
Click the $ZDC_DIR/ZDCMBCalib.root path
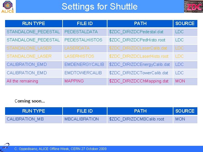136,119
